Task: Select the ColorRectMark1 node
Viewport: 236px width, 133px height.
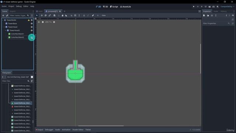Action: (x=17, y=34)
